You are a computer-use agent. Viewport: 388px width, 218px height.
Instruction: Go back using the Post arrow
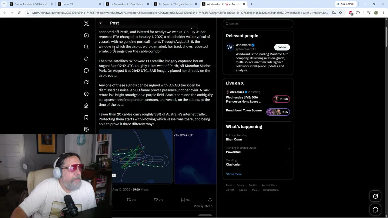coord(101,23)
